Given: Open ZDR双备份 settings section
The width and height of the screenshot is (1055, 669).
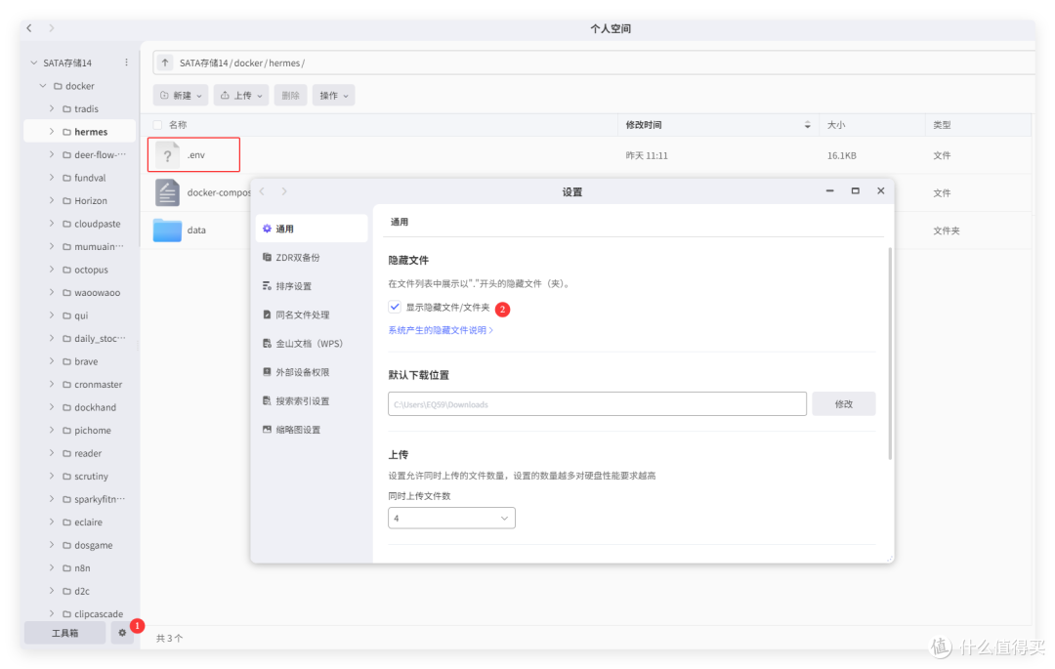Looking at the screenshot, I should [x=312, y=258].
